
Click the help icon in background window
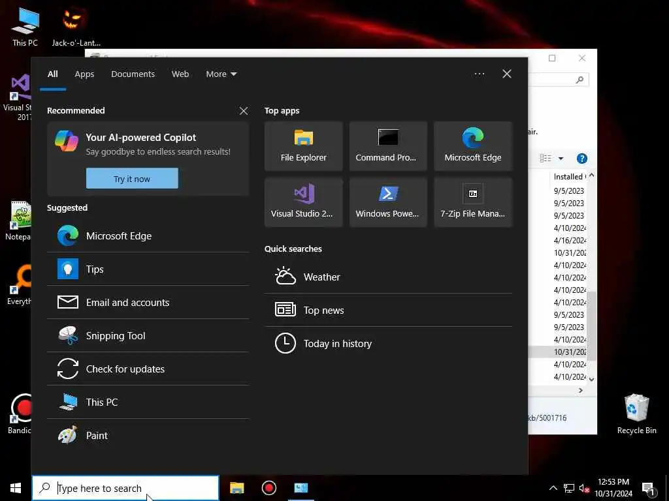(x=581, y=159)
